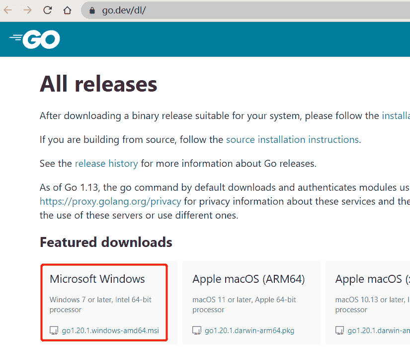Open the partially visible installation instructions link
Viewport: 410px width, 358px height.
pos(396,116)
